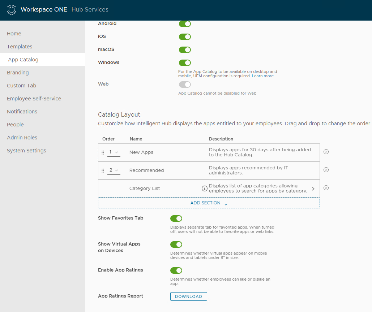The image size is (372, 312).
Task: Toggle Show Virtual Apps on Devices
Action: pyautogui.click(x=176, y=244)
